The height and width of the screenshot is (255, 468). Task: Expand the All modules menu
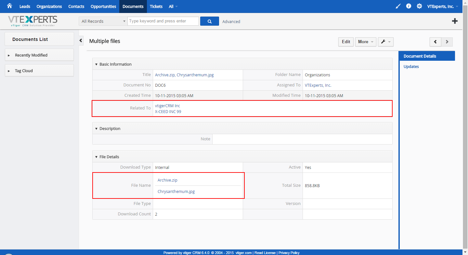pos(173,6)
